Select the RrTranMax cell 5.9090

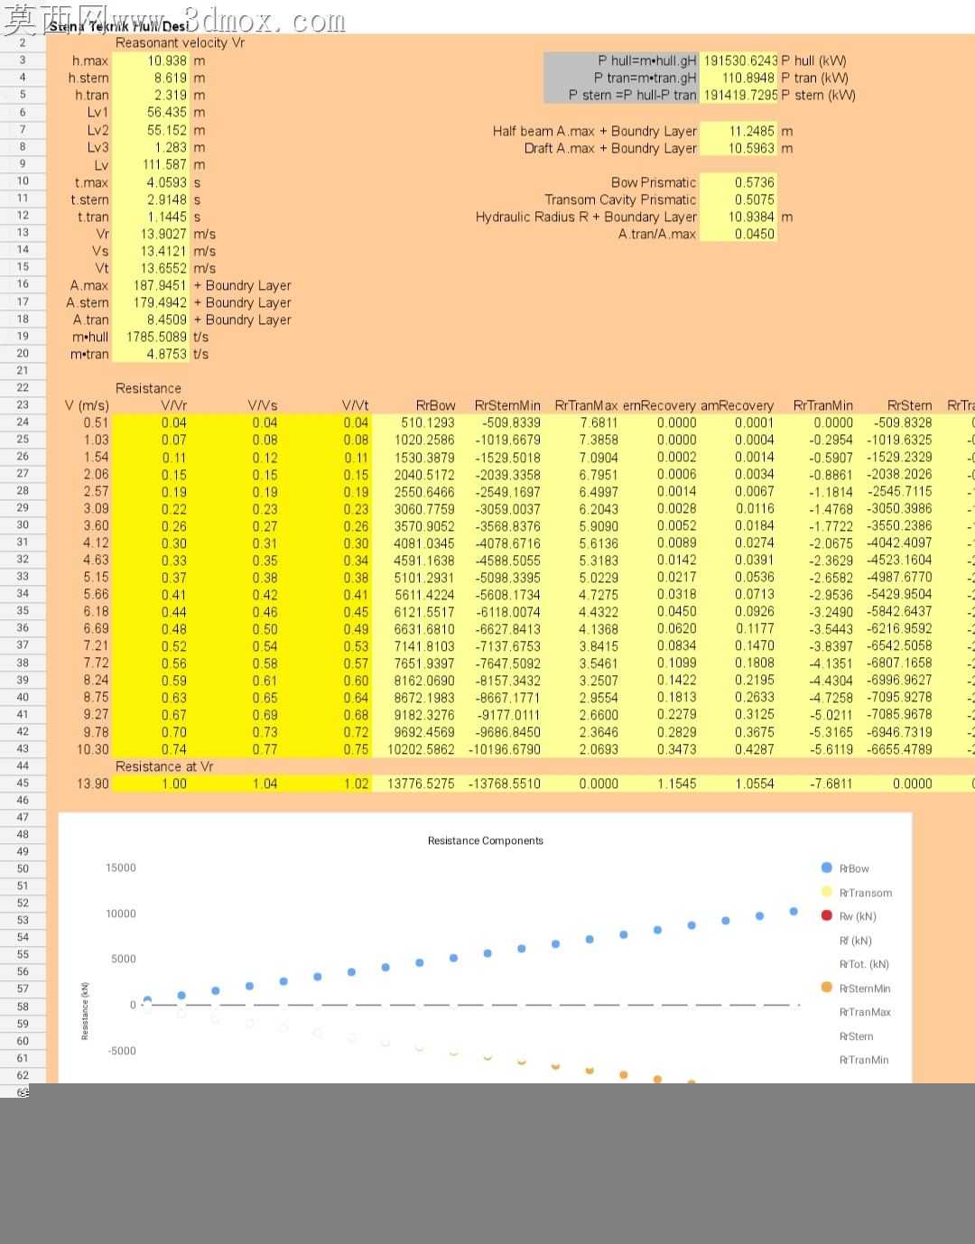599,525
